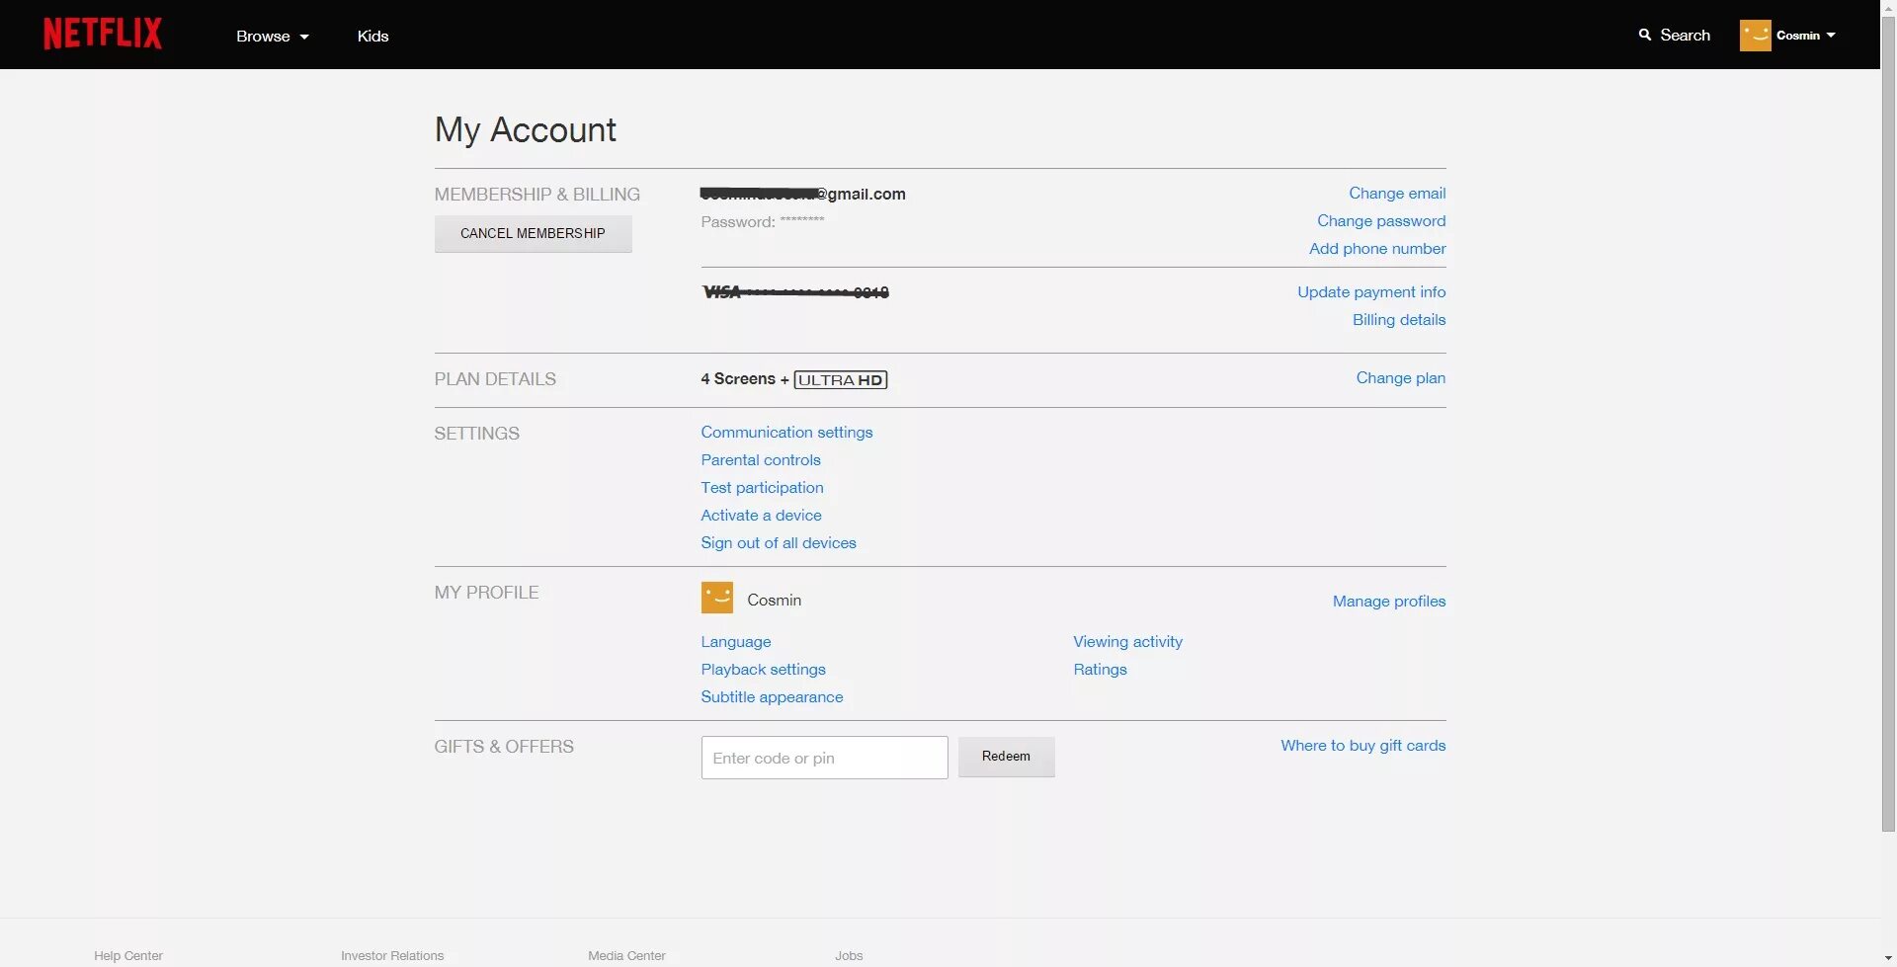Click Where to buy gift cards
This screenshot has width=1897, height=967.
coord(1363,745)
